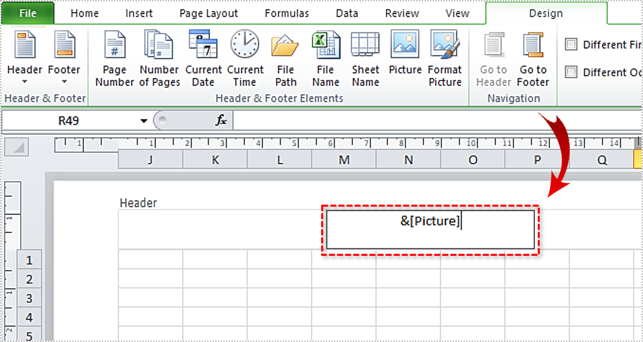This screenshot has height=342, width=643.
Task: Insert Sheet Name element
Action: point(365,59)
